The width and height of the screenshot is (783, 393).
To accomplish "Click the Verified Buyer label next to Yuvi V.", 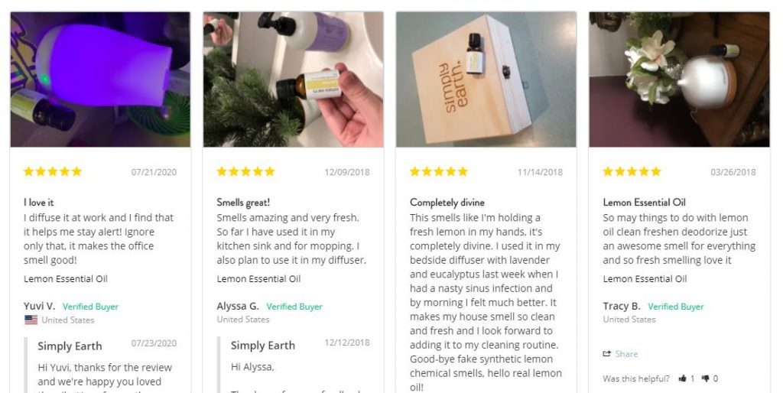I will point(90,307).
